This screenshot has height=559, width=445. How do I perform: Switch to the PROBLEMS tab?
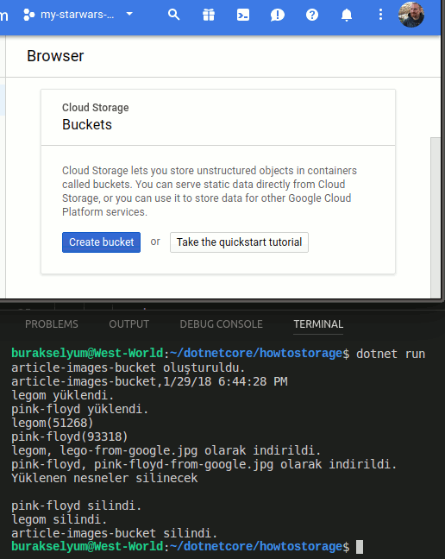pos(52,324)
